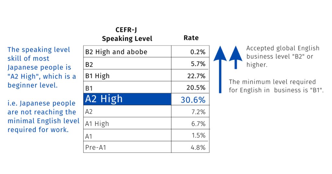Screen dimensions: 332x174
Task: Click the B2 level cell
Action: point(89,64)
